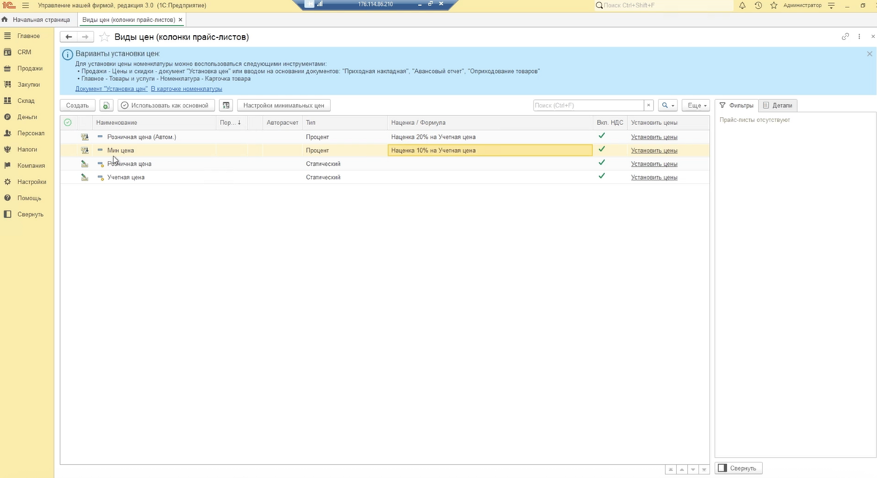Sort by the Наименование column header
The width and height of the screenshot is (877, 478).
116,123
